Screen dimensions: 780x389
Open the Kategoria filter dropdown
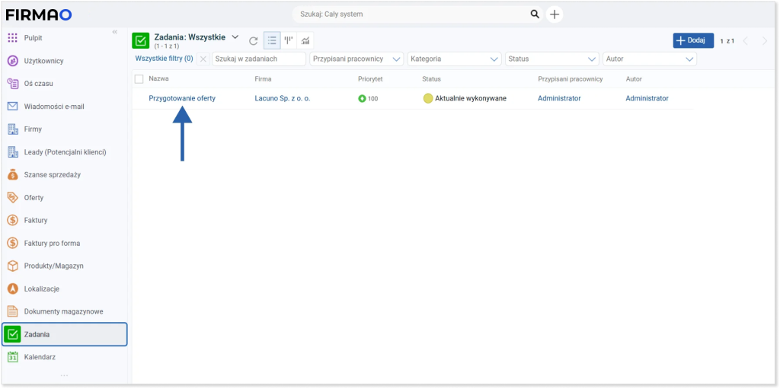point(454,59)
